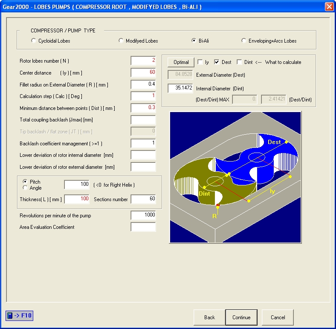Edit the Backlash coefficient management field
This screenshot has width=336, height=329.
143,143
